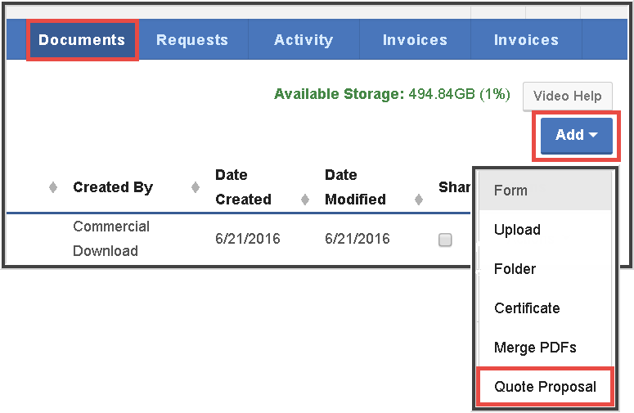Select the second Invoices tab
The height and width of the screenshot is (413, 634).
point(526,39)
